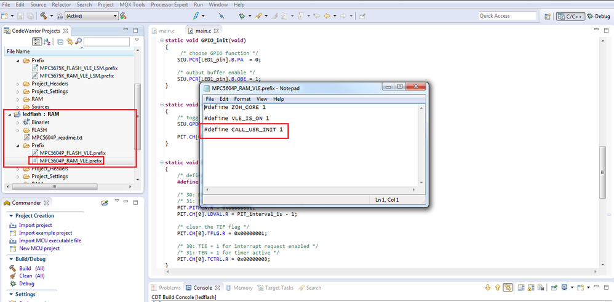Click the Back navigation yellow arrow
The image size is (614, 302).
coord(327,16)
